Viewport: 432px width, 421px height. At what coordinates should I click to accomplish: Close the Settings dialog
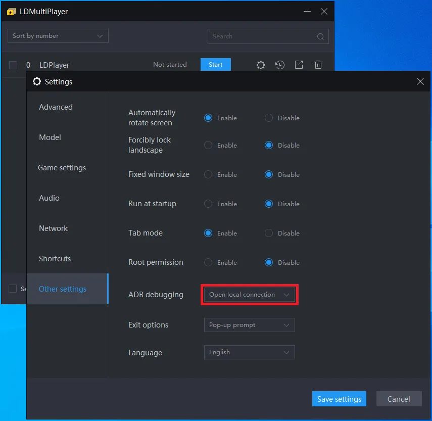pyautogui.click(x=420, y=81)
